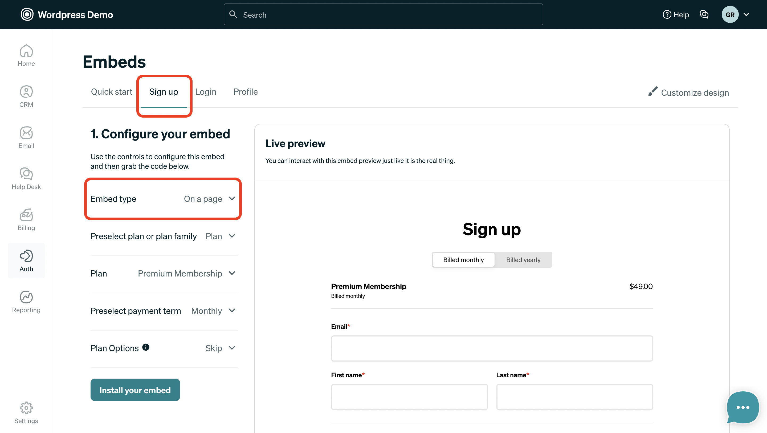The width and height of the screenshot is (767, 433).
Task: Open the Plan Premium Membership dropdown
Action: [186, 273]
